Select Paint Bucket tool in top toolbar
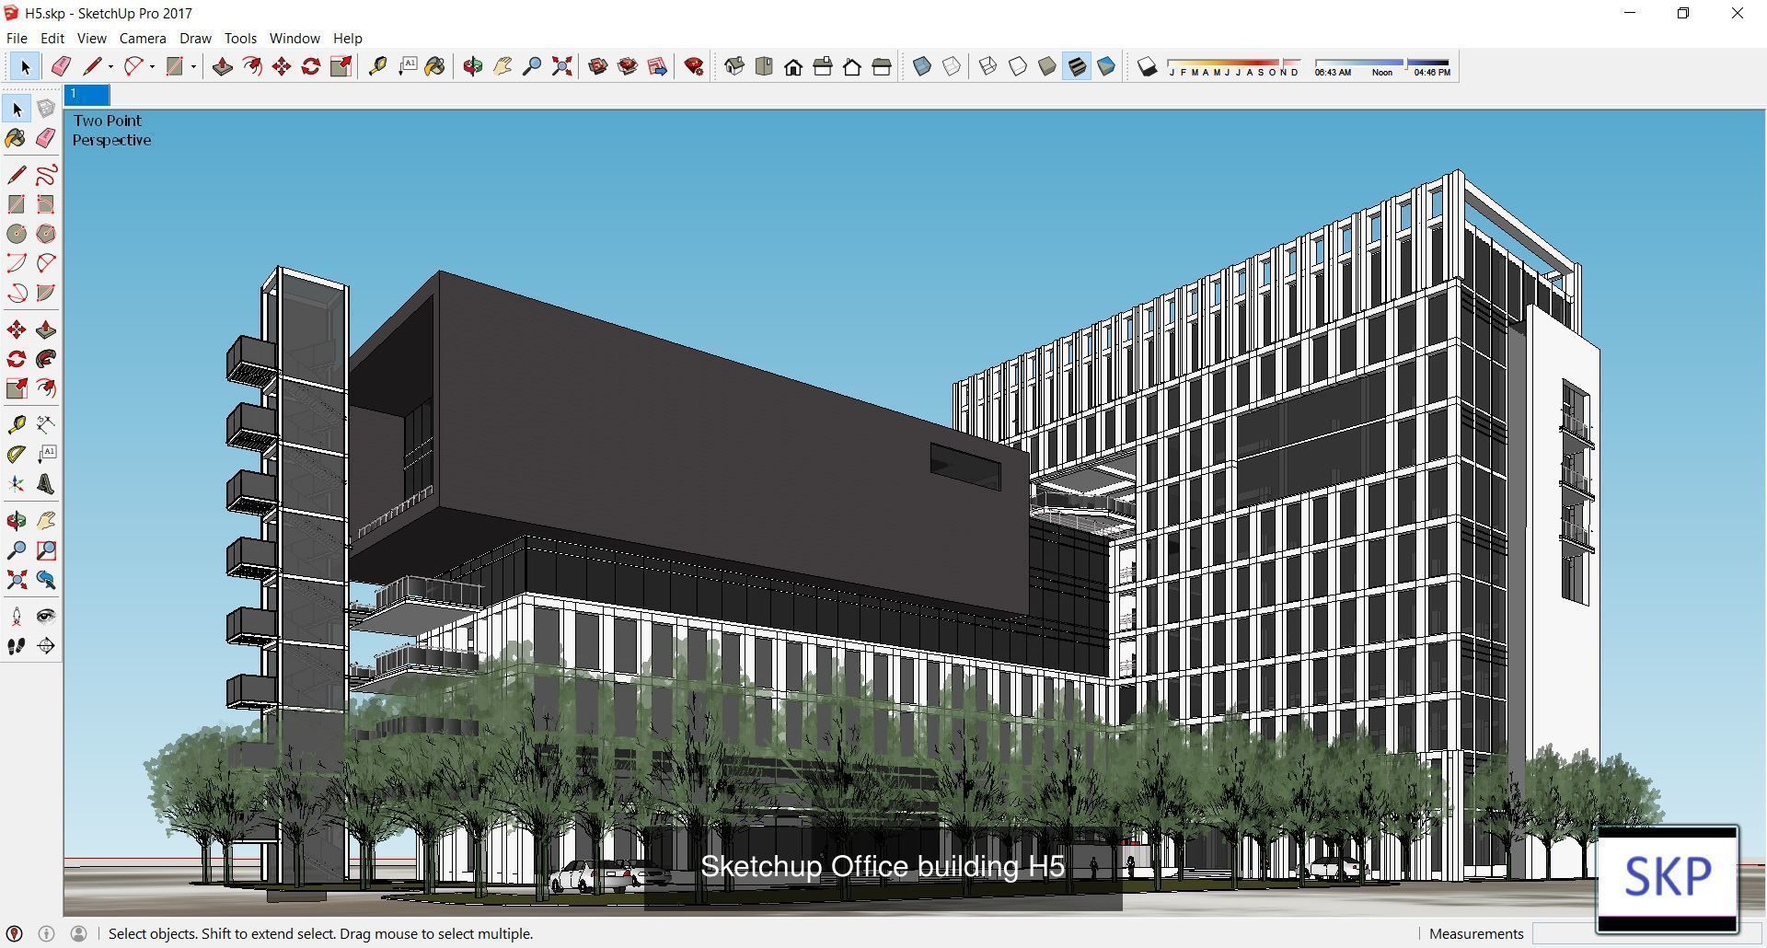 coord(435,66)
